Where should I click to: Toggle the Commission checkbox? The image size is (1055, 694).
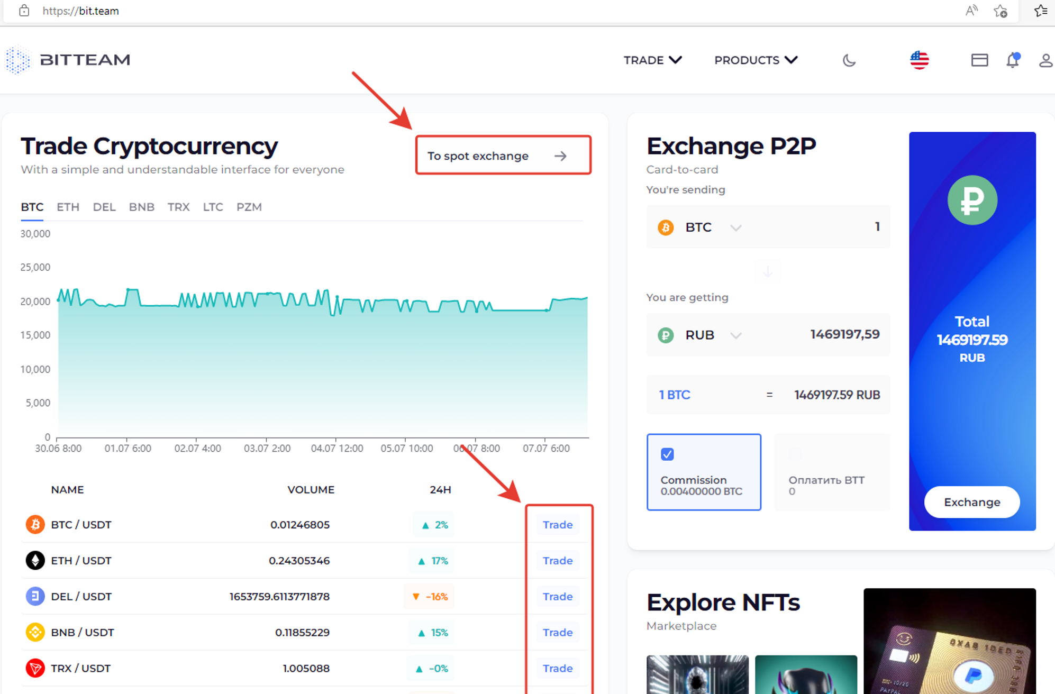(x=667, y=454)
